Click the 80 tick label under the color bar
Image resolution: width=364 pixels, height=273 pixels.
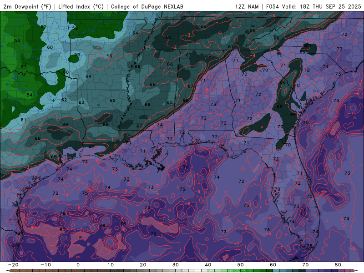(x=338, y=265)
